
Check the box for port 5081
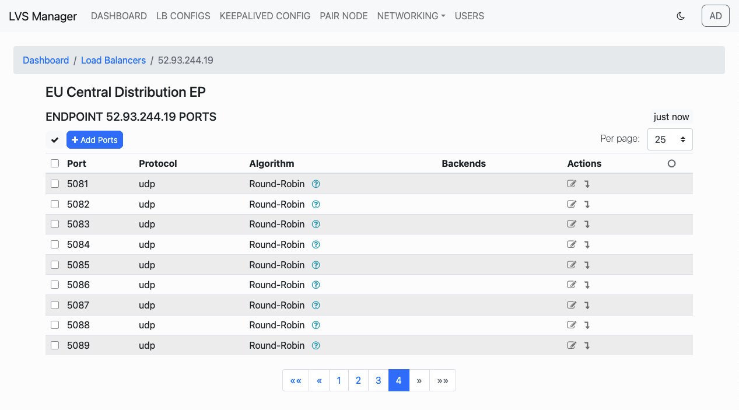pyautogui.click(x=55, y=184)
